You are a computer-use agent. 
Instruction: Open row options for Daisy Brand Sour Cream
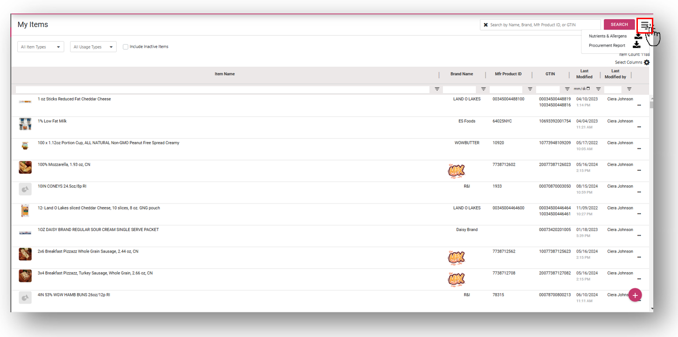(x=639, y=235)
